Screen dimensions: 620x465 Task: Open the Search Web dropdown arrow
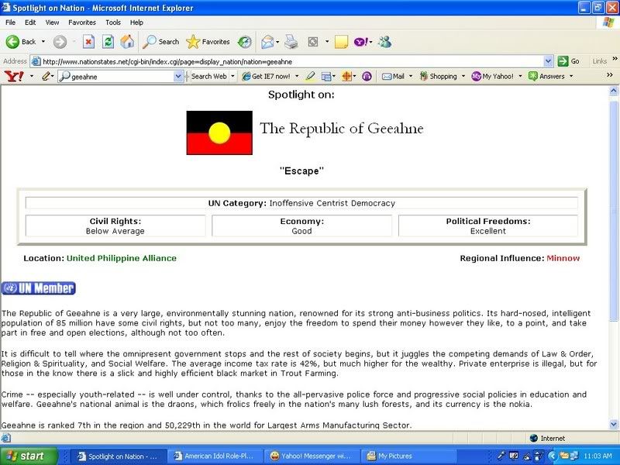pyautogui.click(x=234, y=77)
